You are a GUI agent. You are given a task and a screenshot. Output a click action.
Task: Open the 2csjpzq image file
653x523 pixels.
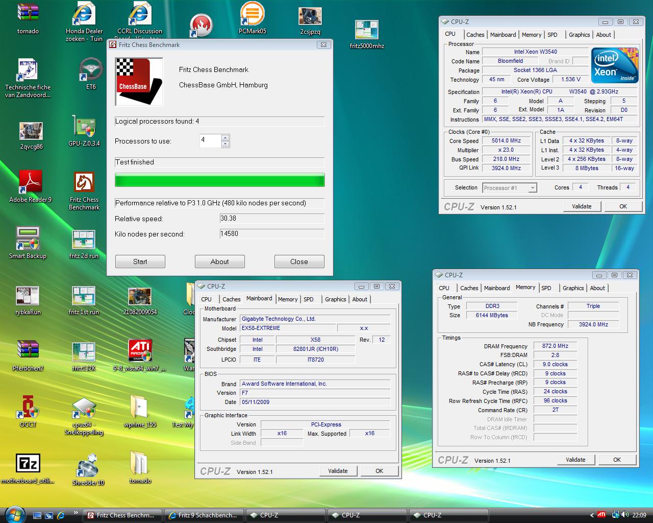click(310, 21)
